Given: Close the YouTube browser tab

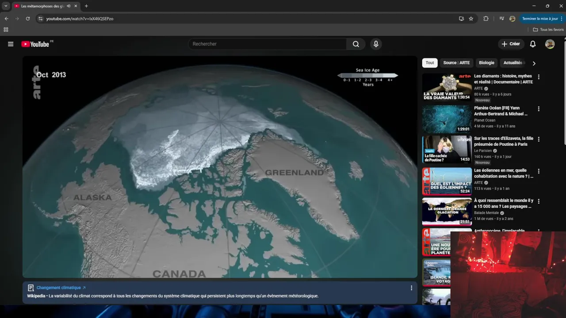Looking at the screenshot, I should pyautogui.click(x=76, y=6).
